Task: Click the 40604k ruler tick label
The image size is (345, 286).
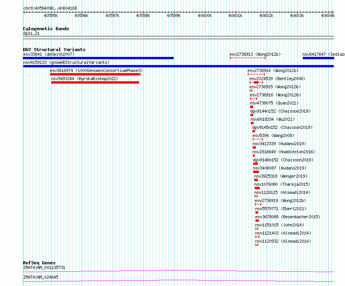Action: pyautogui.click(x=328, y=15)
